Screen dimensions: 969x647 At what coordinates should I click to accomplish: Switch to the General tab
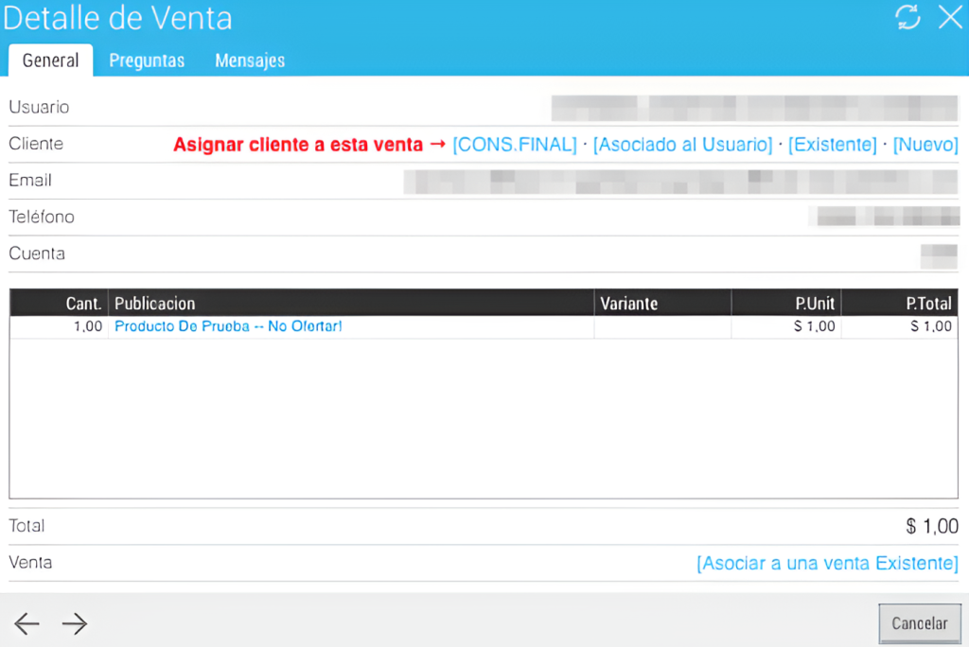[x=50, y=61]
